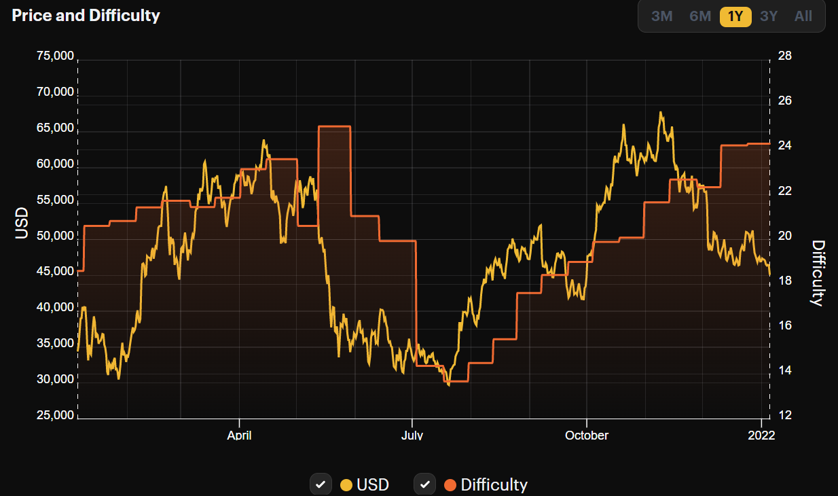The image size is (838, 496).
Task: Select the 1Y time range
Action: point(735,16)
